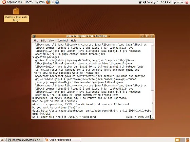This screenshot has width=190, height=142.
Task: Open the terminal File menu
Action: pyautogui.click(x=36, y=41)
